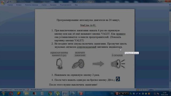Switch to Рецензирование tab
The width and height of the screenshot is (171, 96).
click(65, 5)
